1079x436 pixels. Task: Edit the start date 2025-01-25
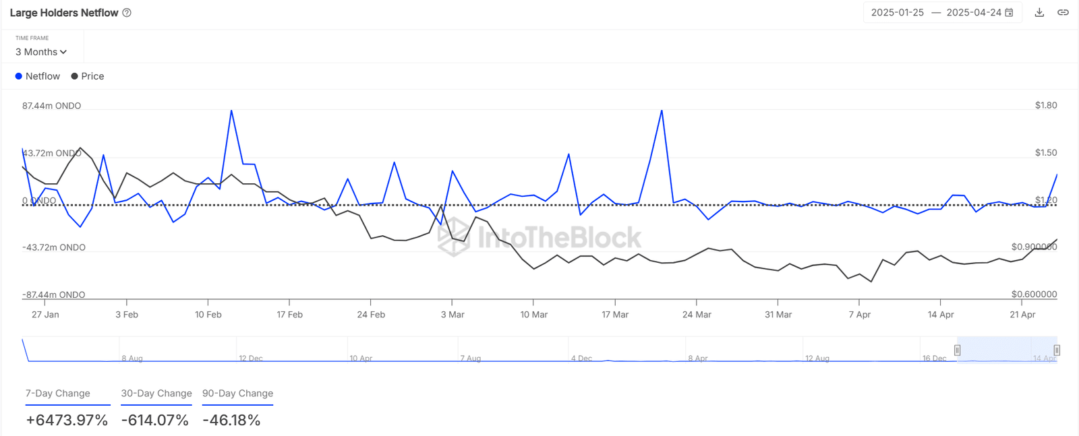coord(897,13)
